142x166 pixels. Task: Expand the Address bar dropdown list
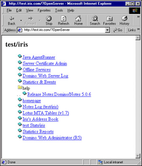107,30
